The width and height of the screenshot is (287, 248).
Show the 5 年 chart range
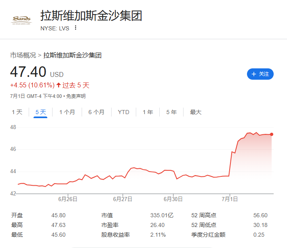coord(171,112)
